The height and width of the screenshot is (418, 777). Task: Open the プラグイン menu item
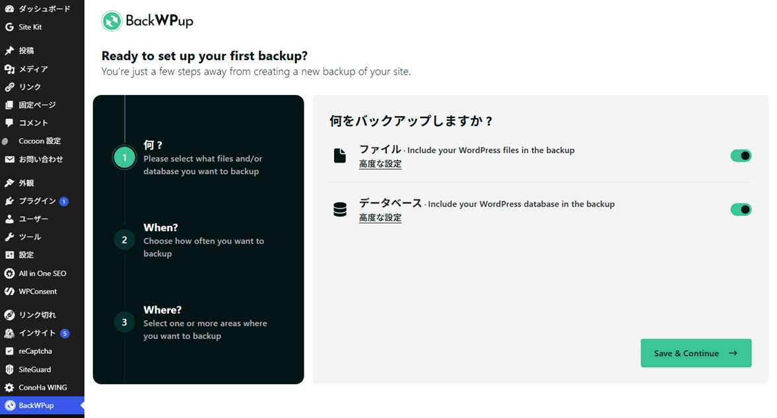[x=37, y=201]
